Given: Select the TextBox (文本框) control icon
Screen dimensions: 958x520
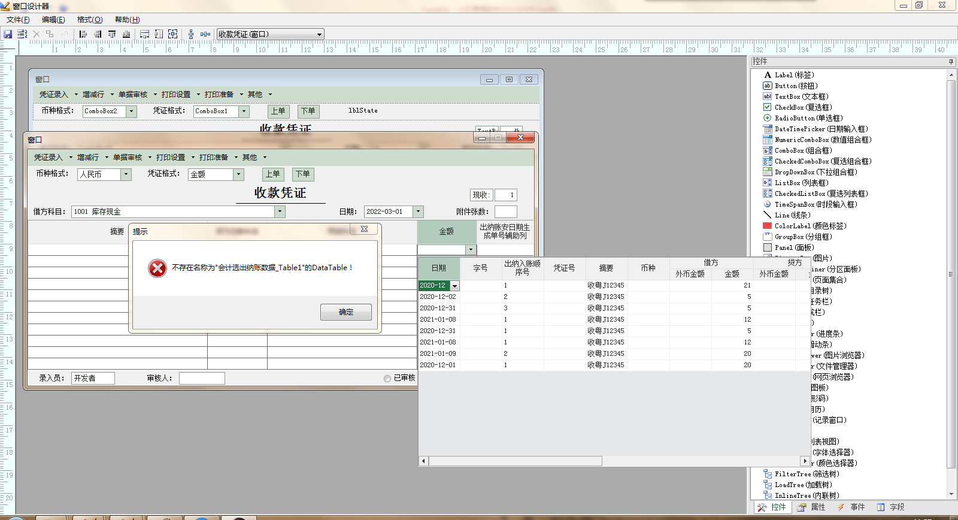Looking at the screenshot, I should click(x=767, y=96).
